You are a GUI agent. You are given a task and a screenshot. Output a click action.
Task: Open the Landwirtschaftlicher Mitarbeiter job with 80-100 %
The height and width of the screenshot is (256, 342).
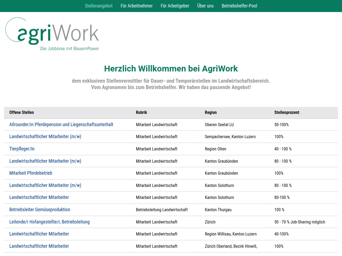tap(39, 197)
